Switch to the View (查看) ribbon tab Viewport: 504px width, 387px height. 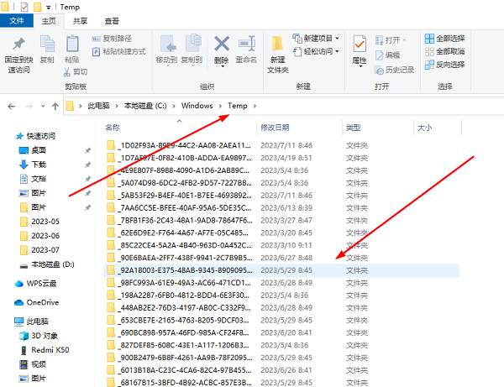coord(112,21)
